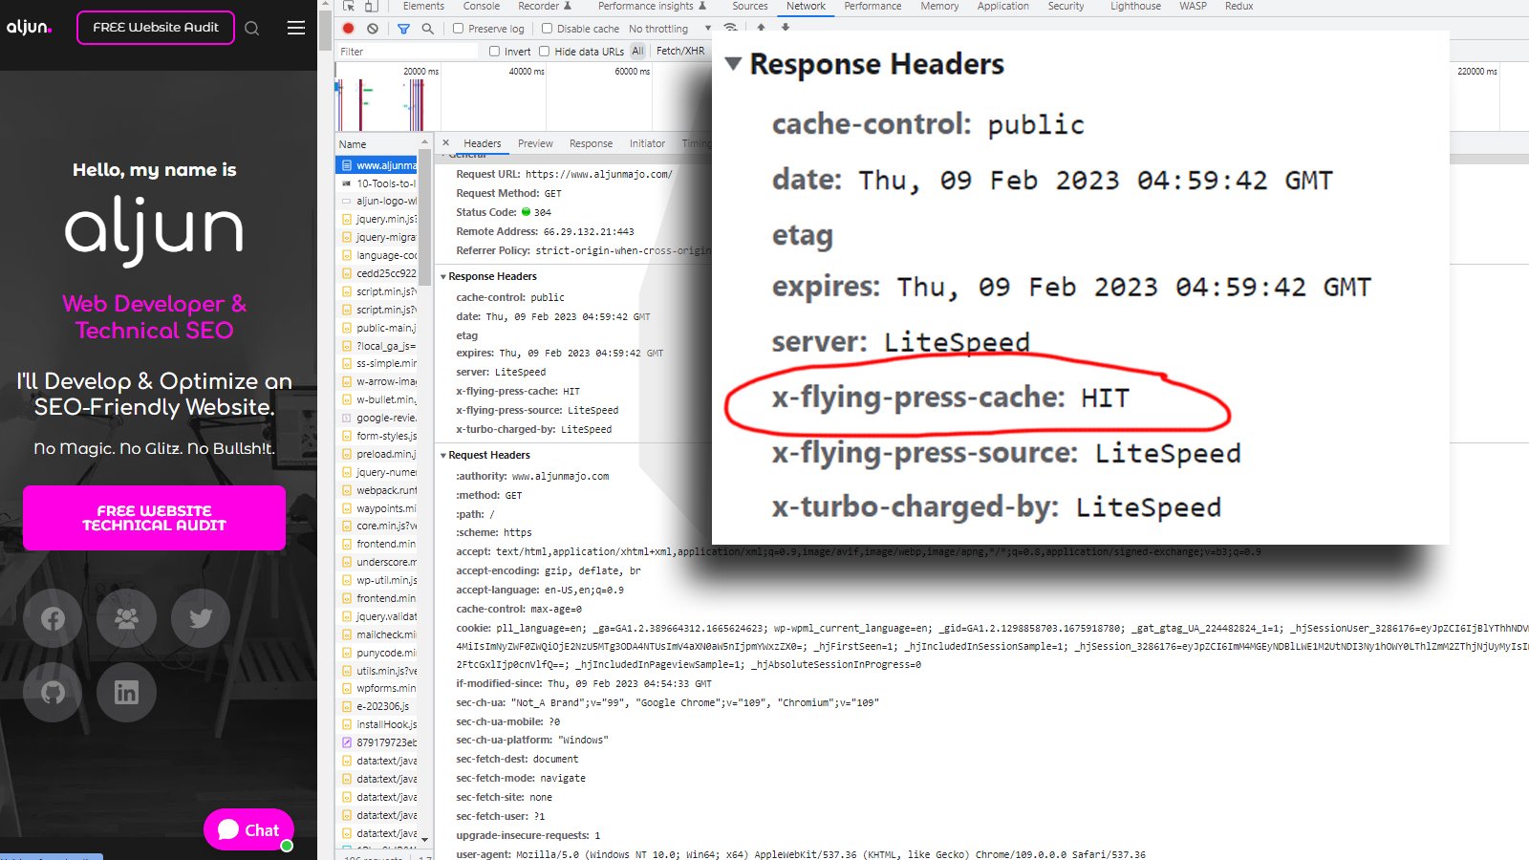1529x860 pixels.
Task: Click the GitHub social icon
Action: click(x=53, y=692)
